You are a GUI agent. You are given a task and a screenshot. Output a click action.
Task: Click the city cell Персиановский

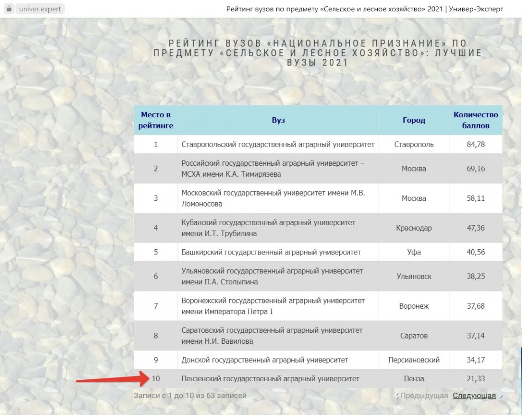(414, 360)
